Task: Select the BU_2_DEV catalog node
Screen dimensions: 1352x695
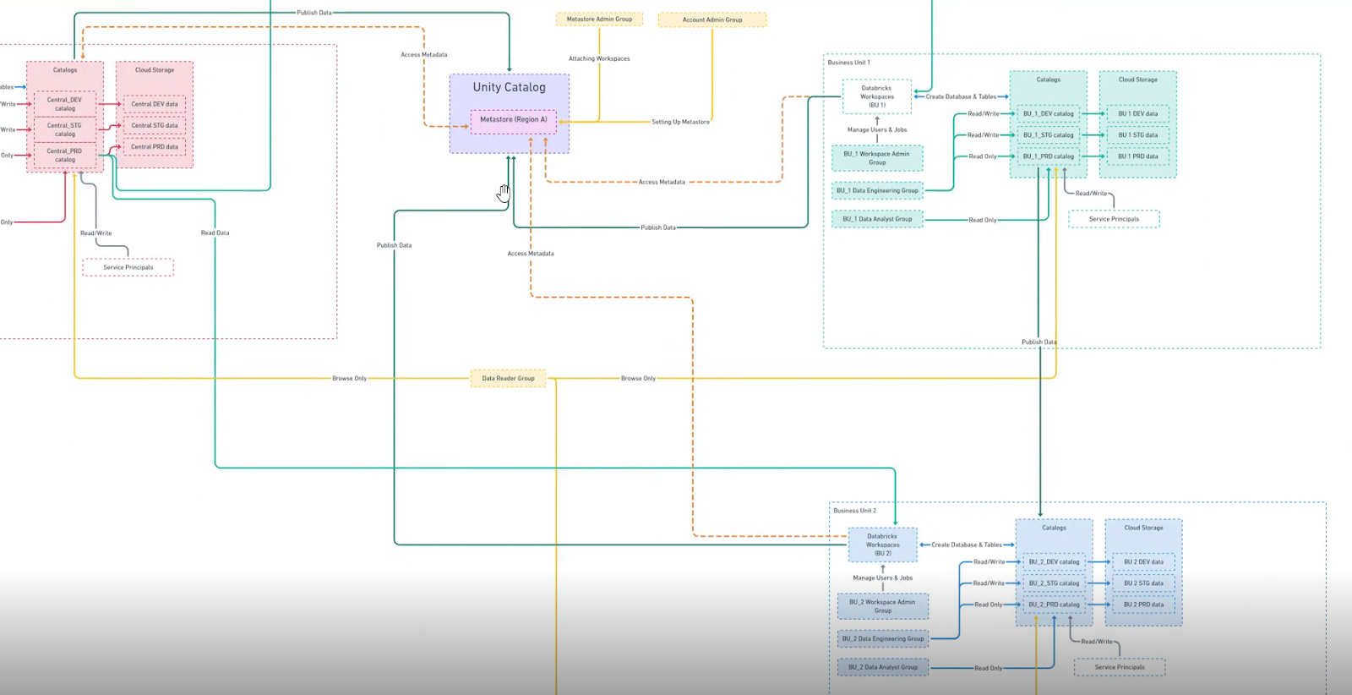Action: click(x=1054, y=561)
